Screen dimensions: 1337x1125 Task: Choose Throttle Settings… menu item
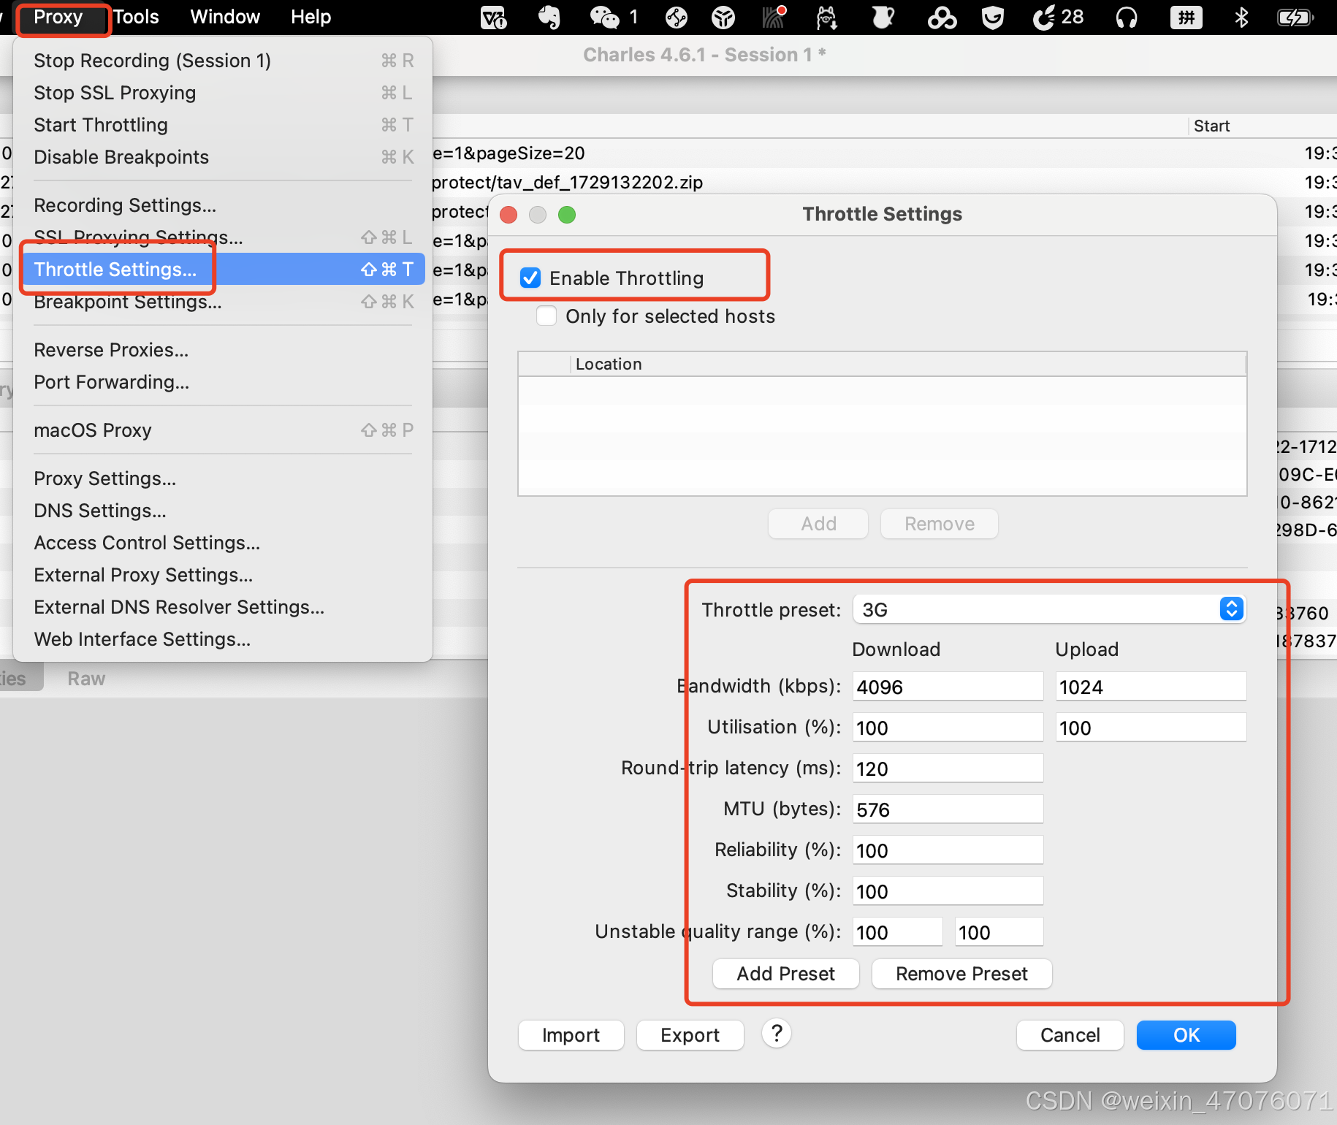223,270
